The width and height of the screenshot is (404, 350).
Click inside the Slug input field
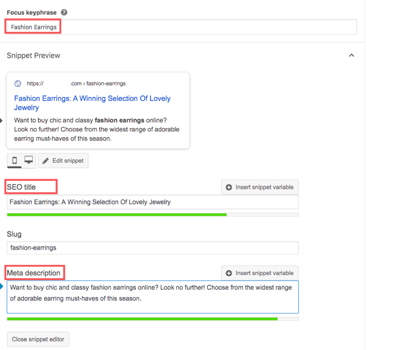coord(152,247)
